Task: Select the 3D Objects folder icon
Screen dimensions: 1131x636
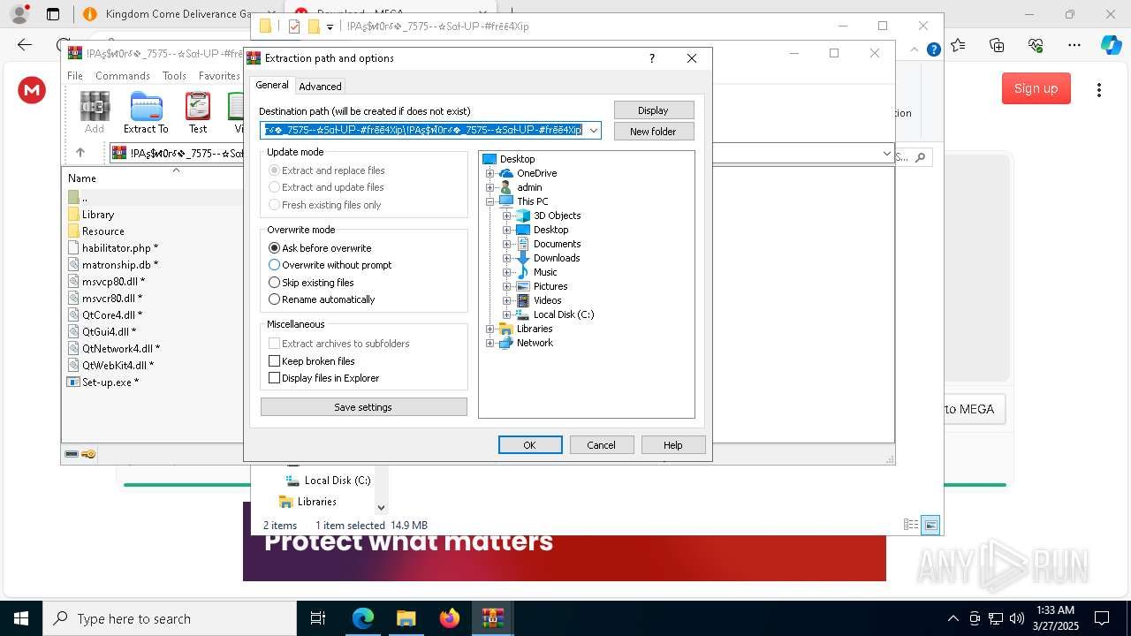Action: [523, 216]
